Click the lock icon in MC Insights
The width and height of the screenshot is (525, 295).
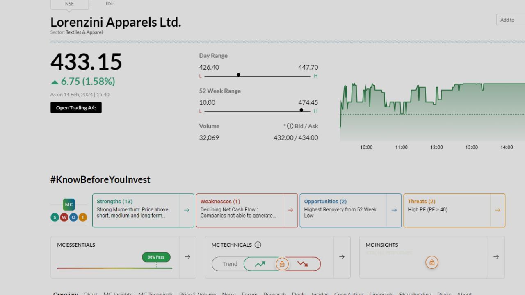click(x=431, y=262)
